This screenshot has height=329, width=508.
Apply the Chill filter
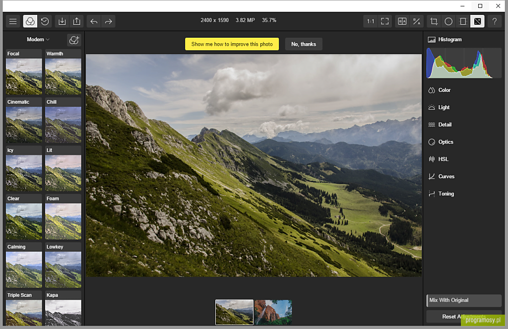tap(63, 121)
